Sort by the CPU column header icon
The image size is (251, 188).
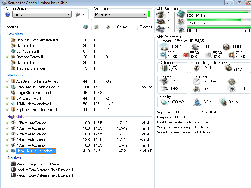click(x=86, y=27)
